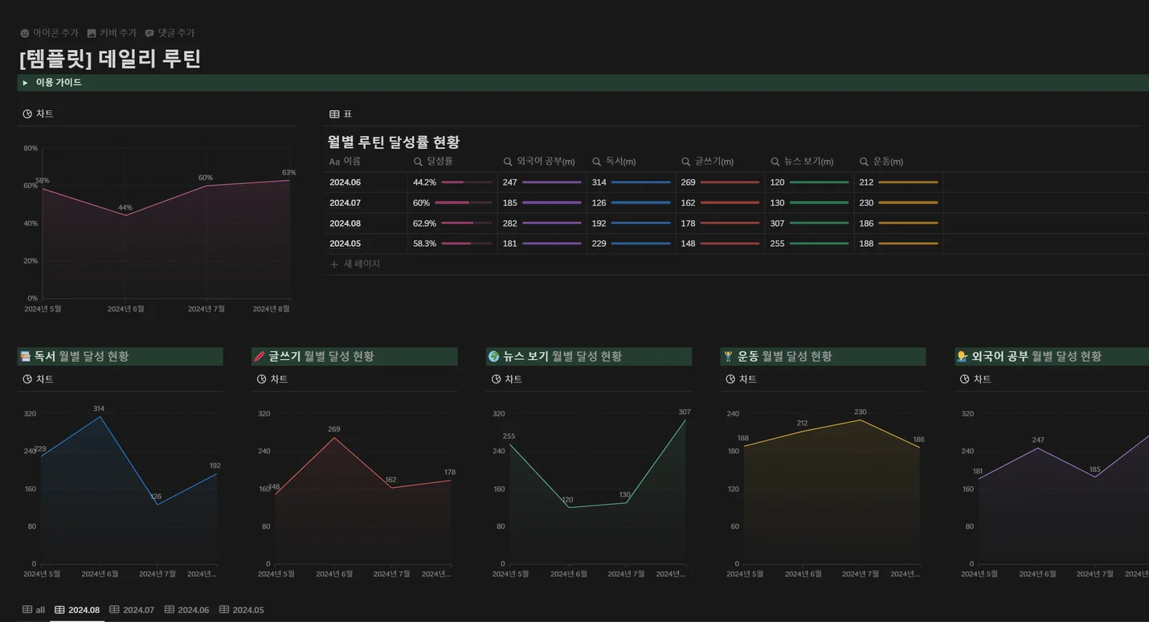Switch to the 2024.08 bottom tab
Viewport: 1149px width, 622px height.
[77, 610]
